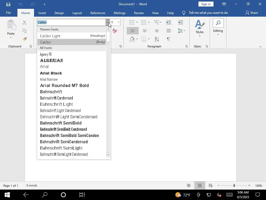Click the font list scroll down arrow

tap(108, 155)
